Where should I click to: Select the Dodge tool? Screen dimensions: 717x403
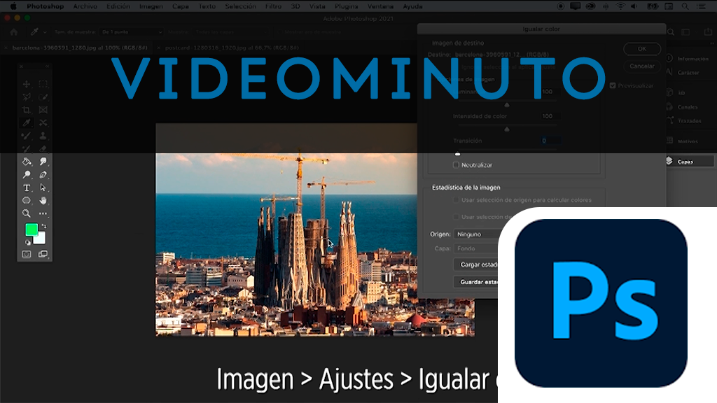point(27,175)
